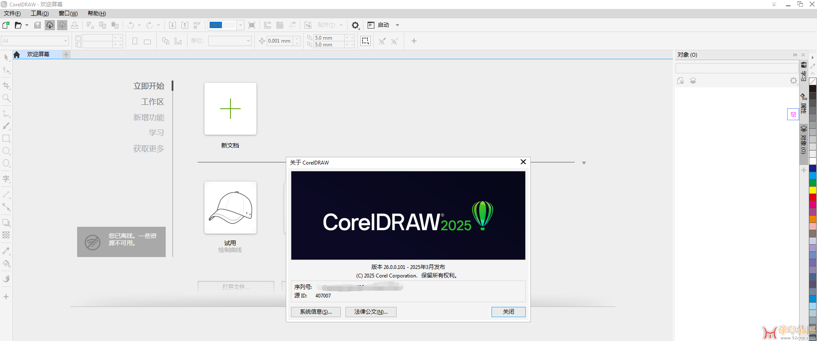Viewport: 817px width, 341px height.
Task: Close About CorelDRAW dialog with X
Action: pyautogui.click(x=523, y=162)
